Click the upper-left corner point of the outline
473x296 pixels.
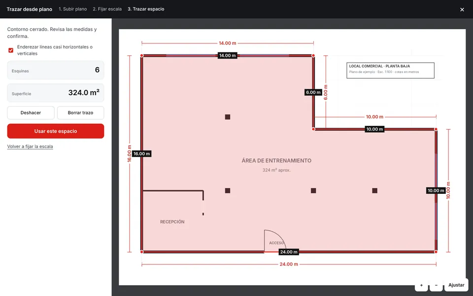pyautogui.click(x=142, y=56)
